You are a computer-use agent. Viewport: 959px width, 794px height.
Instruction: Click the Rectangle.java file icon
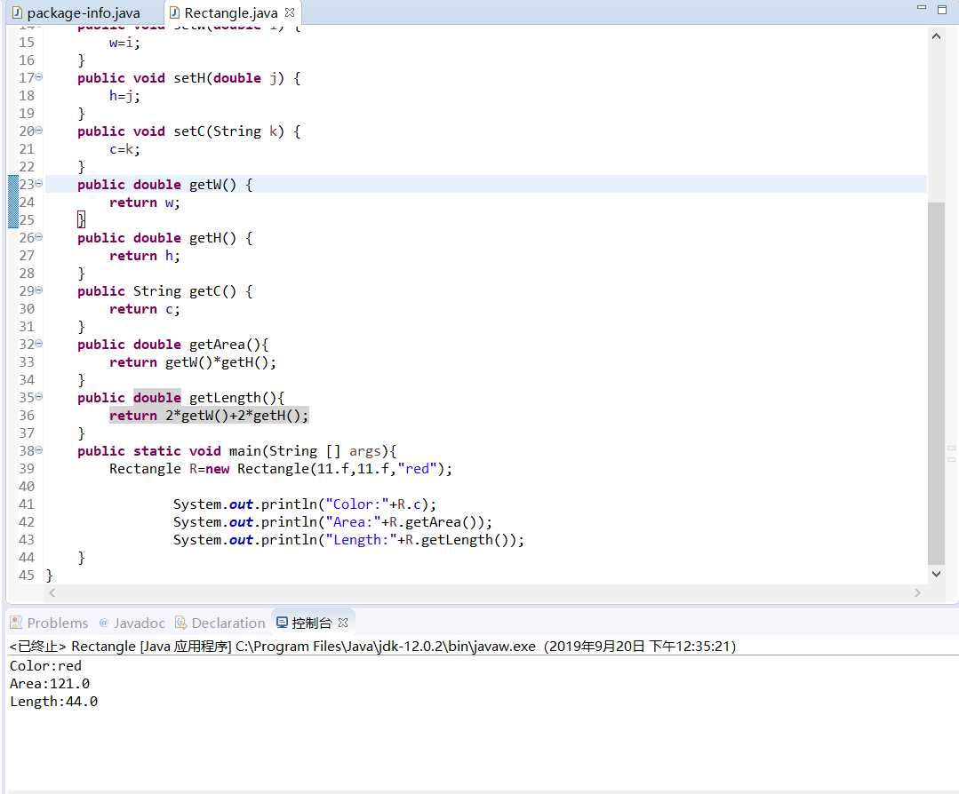click(x=174, y=12)
